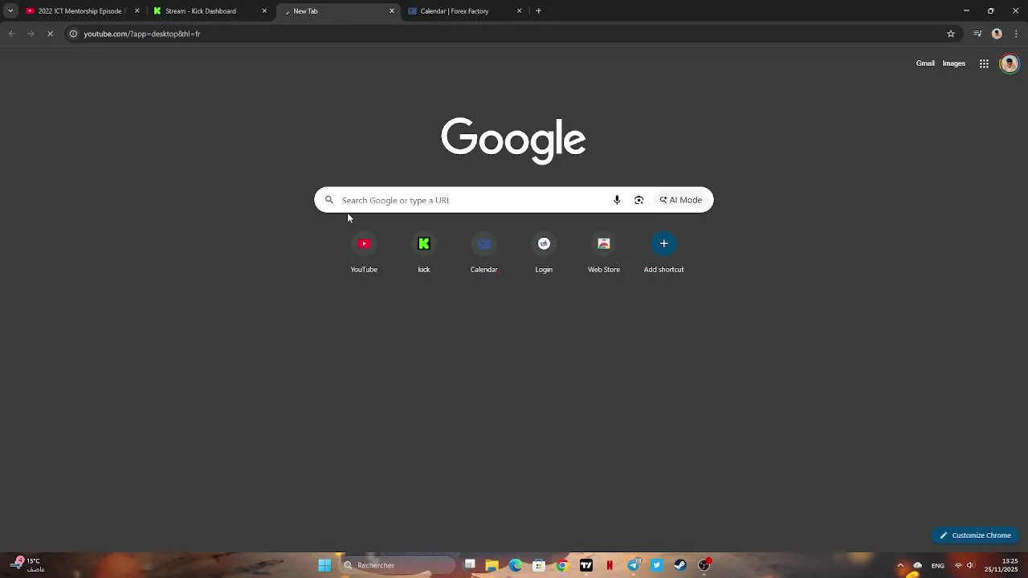Click the Add shortcut plus button

click(663, 243)
